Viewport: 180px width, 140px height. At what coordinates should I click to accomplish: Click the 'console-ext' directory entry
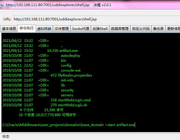click(x=70, y=70)
